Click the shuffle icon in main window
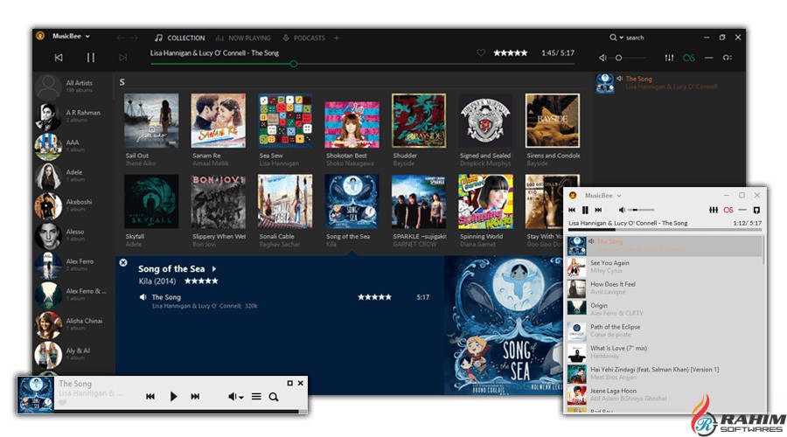The height and width of the screenshot is (437, 787). 728,58
